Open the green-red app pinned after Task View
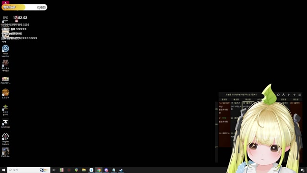Viewport: 307px width, 173px height. (x=62, y=170)
